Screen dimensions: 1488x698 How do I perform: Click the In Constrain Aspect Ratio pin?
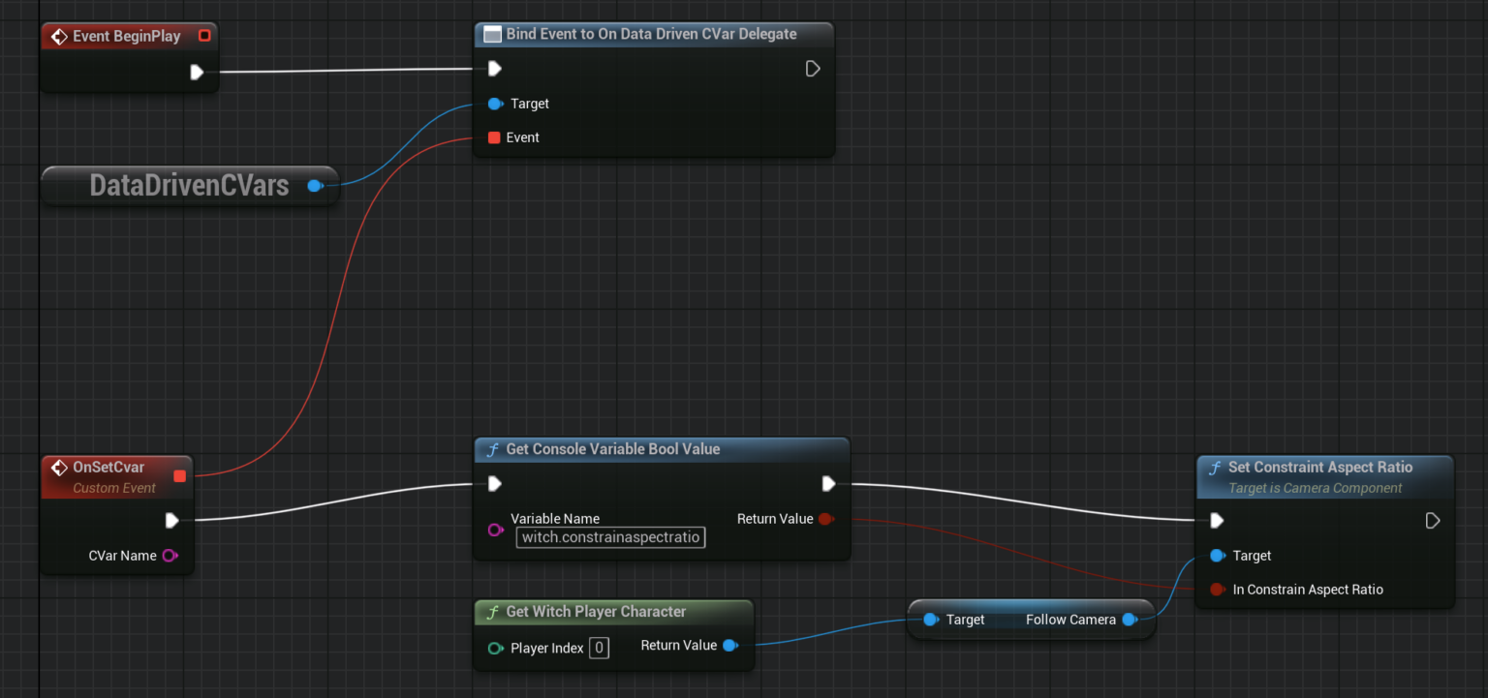[1217, 590]
